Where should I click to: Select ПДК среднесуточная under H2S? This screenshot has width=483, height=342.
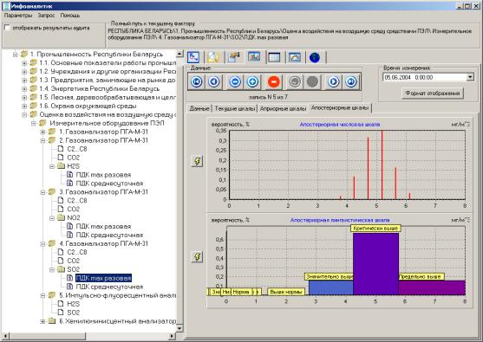pyautogui.click(x=109, y=184)
